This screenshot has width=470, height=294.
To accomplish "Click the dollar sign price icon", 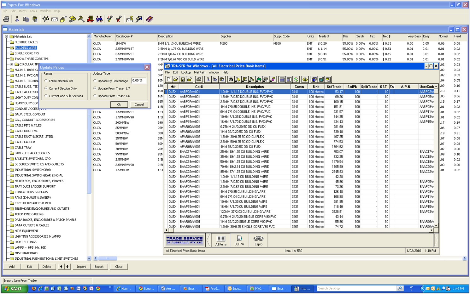I will click(130, 19).
